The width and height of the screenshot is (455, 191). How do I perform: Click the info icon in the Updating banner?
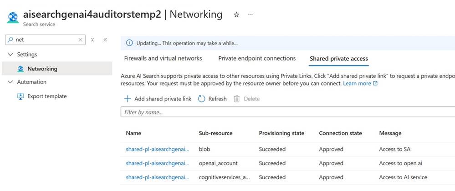[129, 43]
